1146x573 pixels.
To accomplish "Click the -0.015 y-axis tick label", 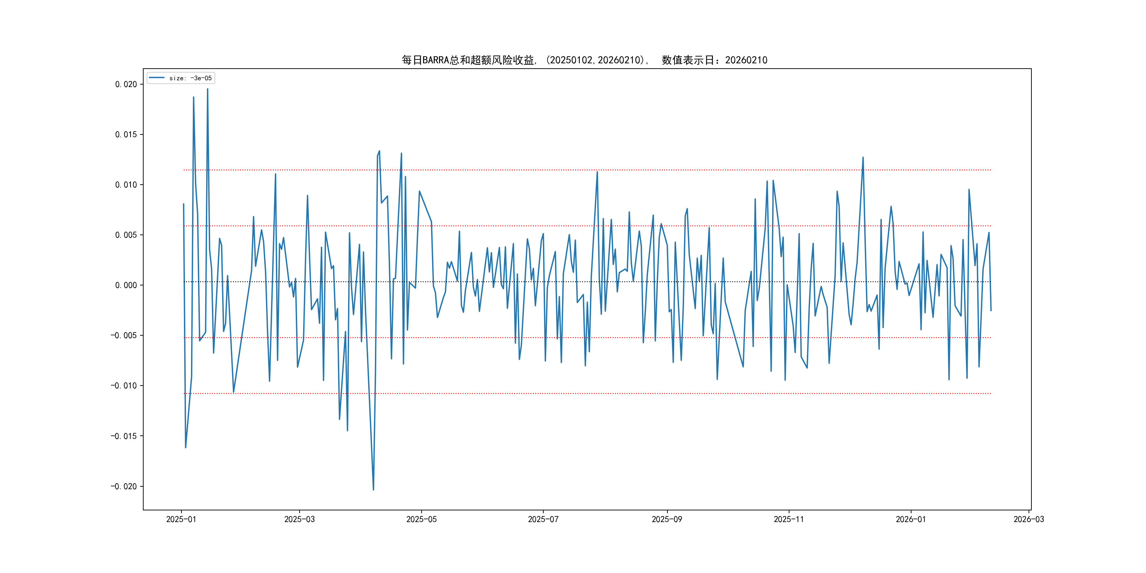I will 124,436.
